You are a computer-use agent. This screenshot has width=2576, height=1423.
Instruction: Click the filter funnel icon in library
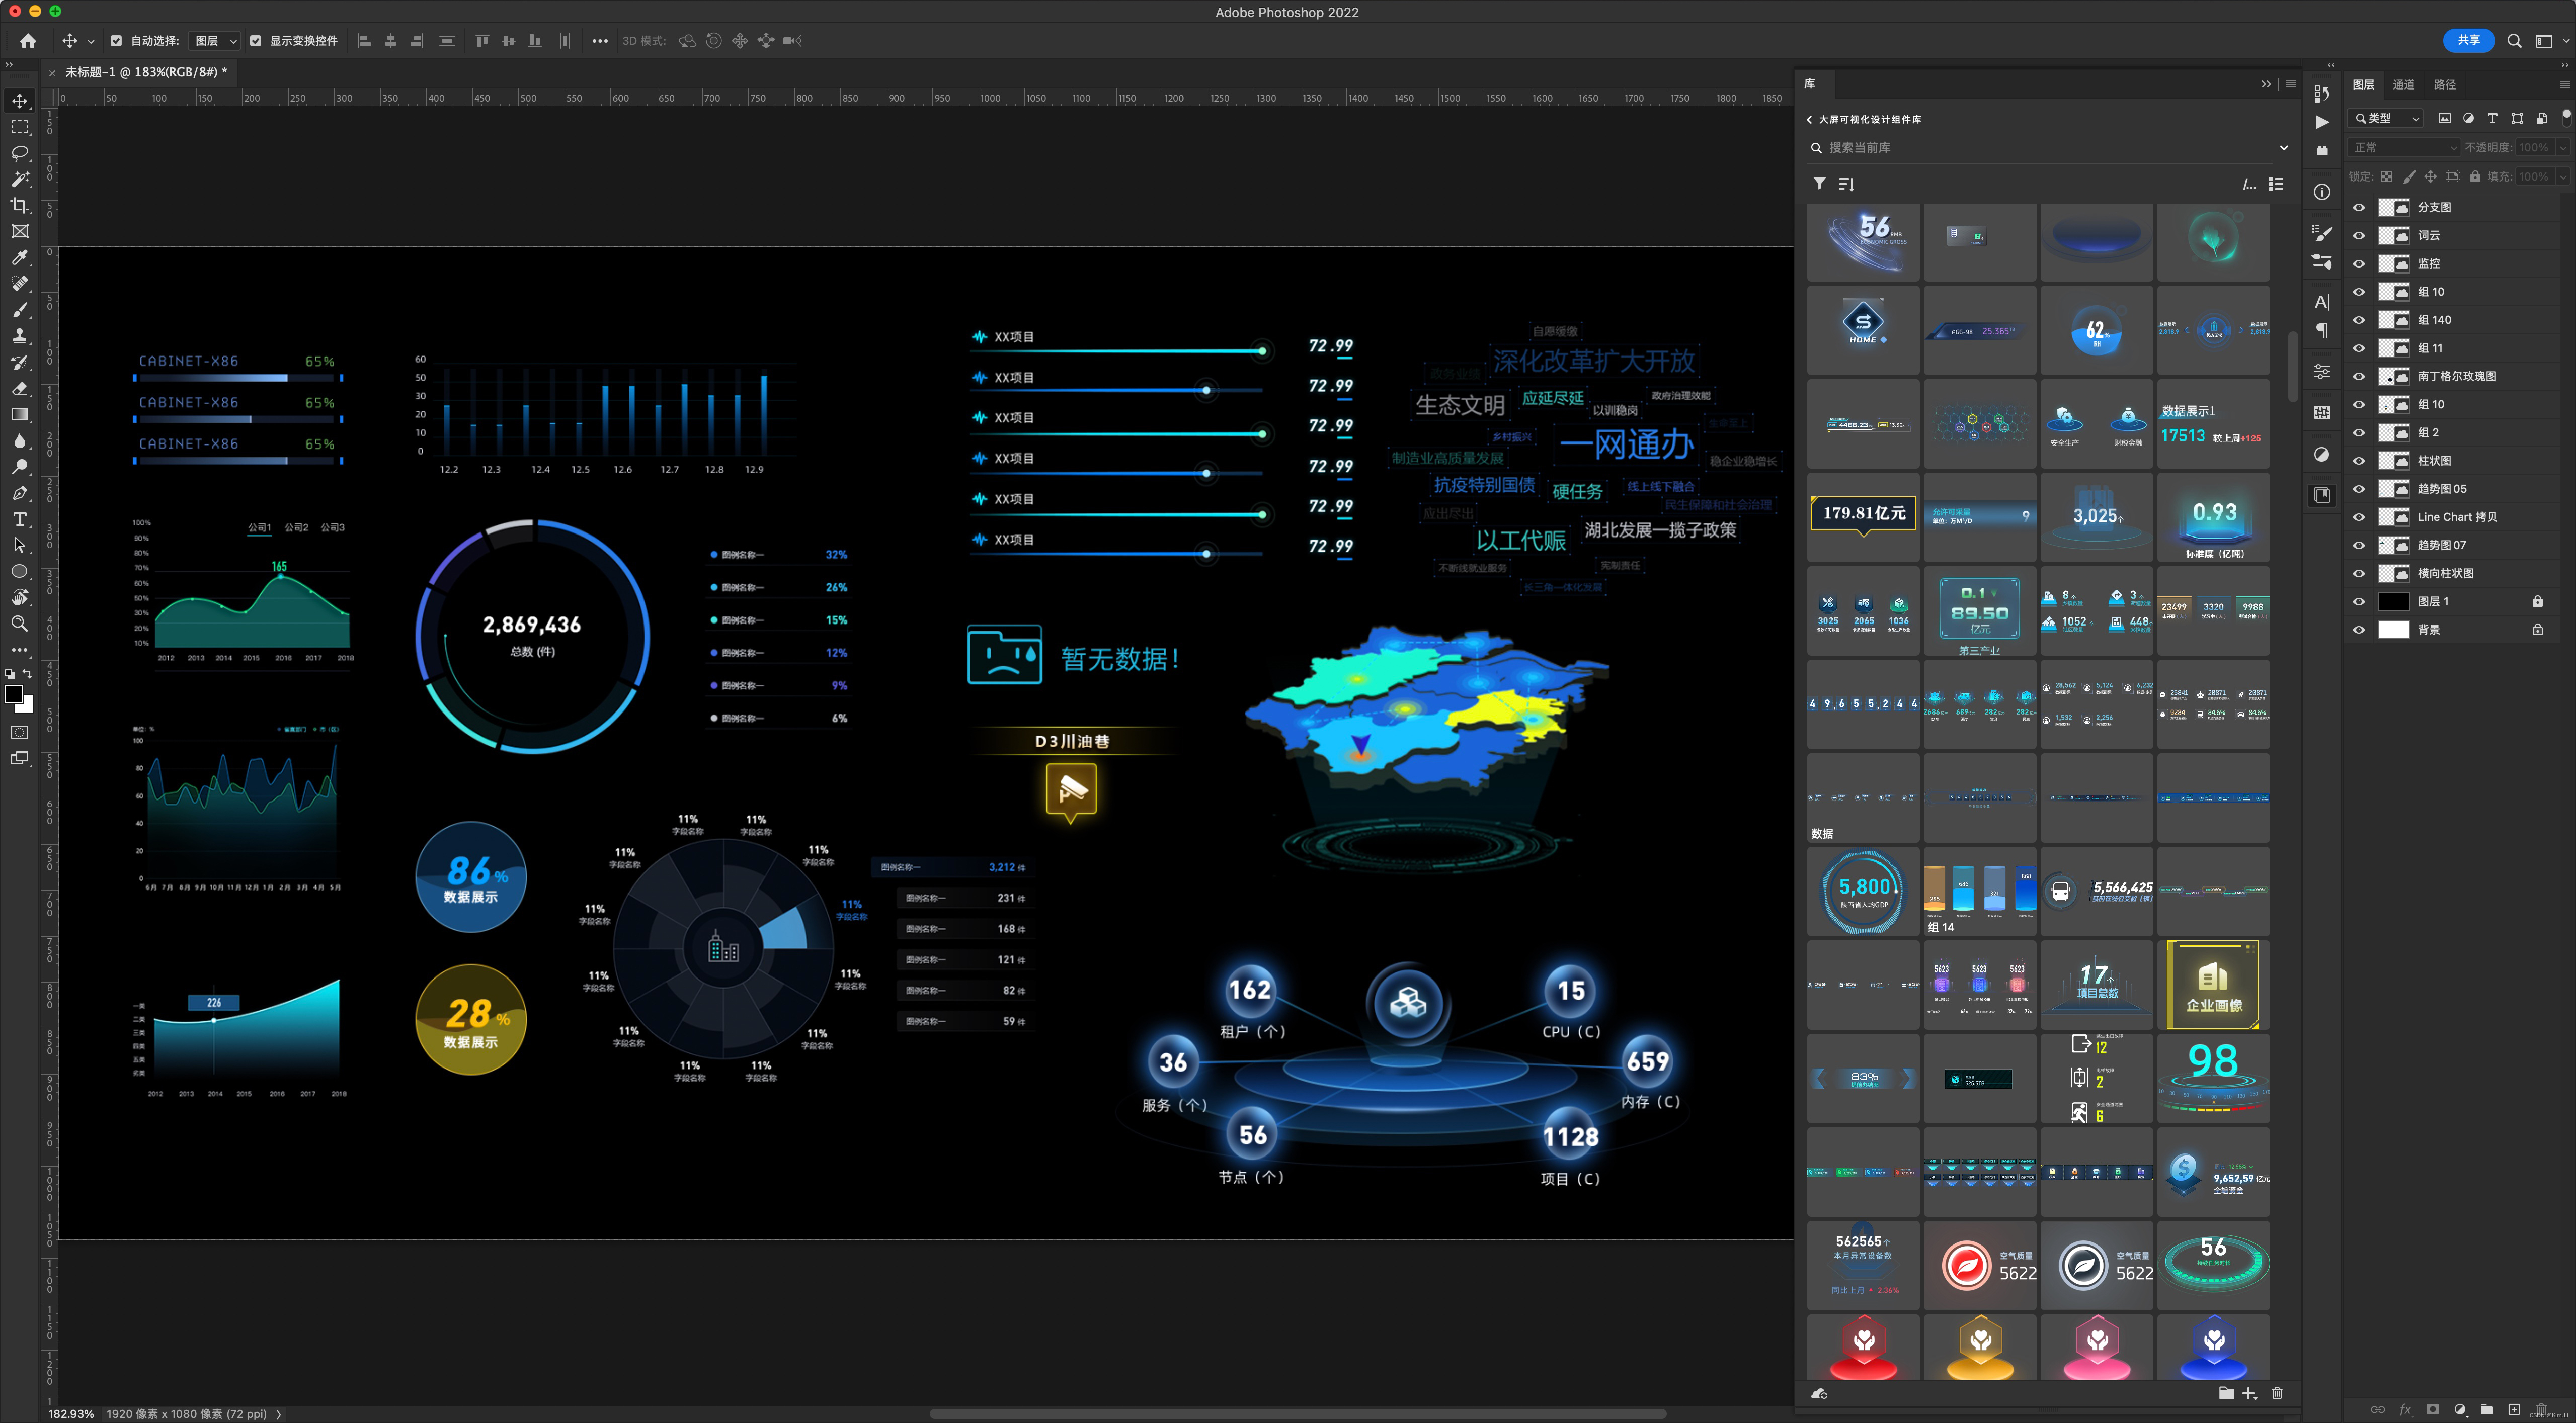click(1820, 184)
